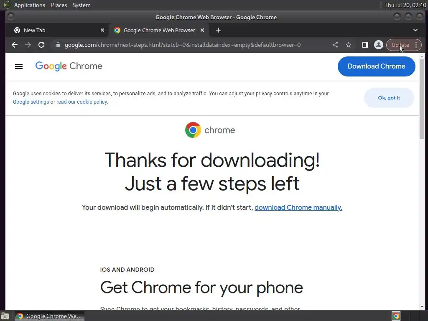Screen dimensions: 428x321
Task: Open Chrome three-dot menu
Action: click(416, 45)
